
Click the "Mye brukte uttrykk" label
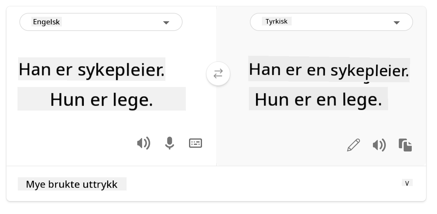point(72,184)
